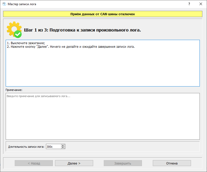Click the "Длительность записи лога:" label
Screen dimensions: 207x172
[26, 147]
